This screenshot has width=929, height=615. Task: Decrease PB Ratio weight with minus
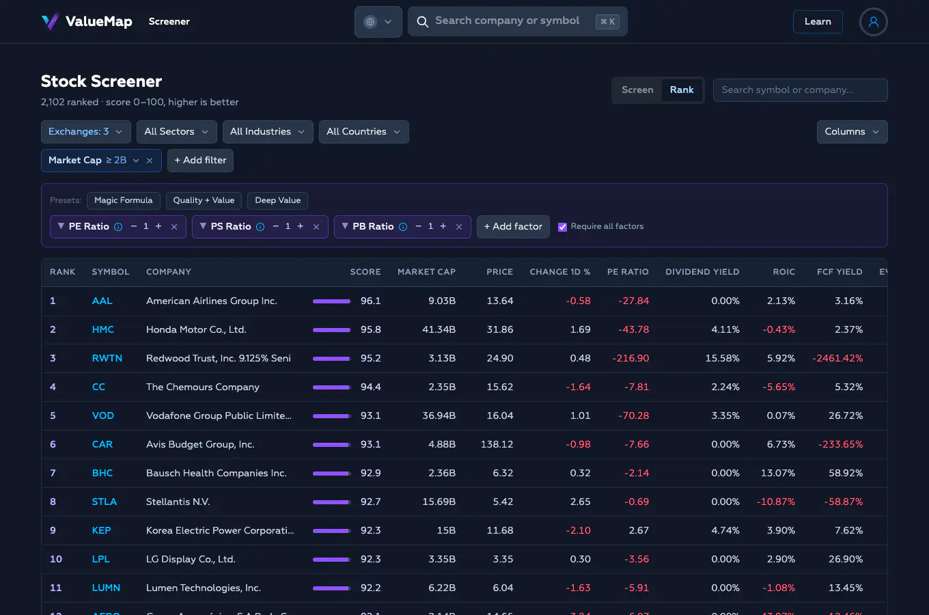(419, 226)
